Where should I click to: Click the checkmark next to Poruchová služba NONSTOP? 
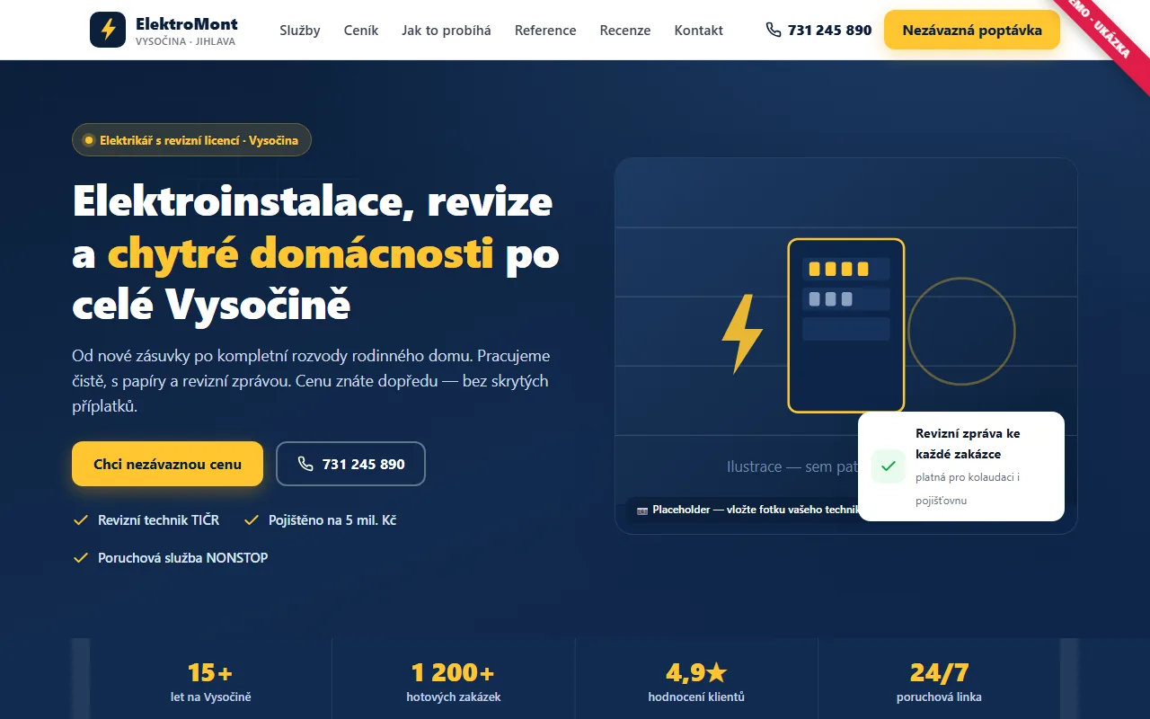(80, 558)
